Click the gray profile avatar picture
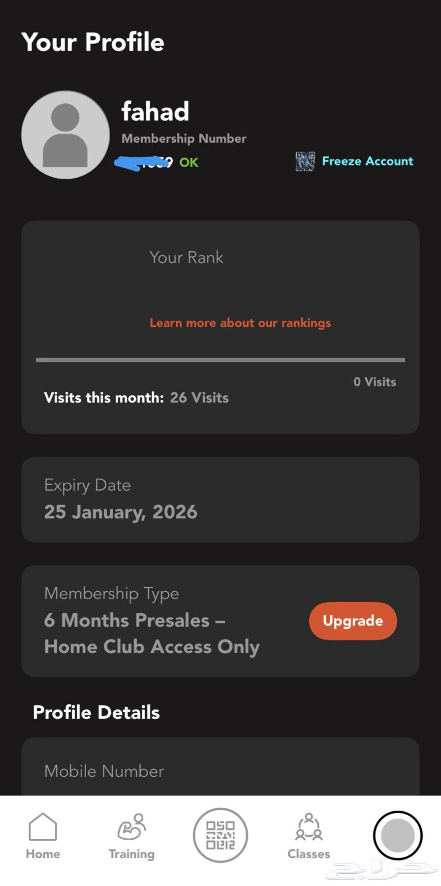This screenshot has width=441, height=886. pos(65,134)
